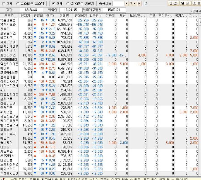Sort by 전일비 column header
Viewport: 201px width, 180px height.
(x=38, y=16)
